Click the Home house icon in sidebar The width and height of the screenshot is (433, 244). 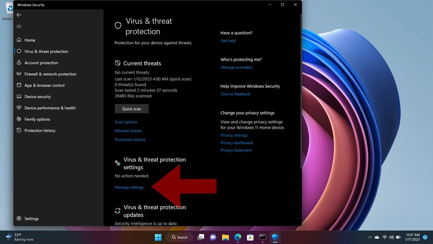pos(19,40)
